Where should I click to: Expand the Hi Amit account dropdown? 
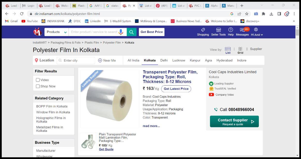pos(257,35)
